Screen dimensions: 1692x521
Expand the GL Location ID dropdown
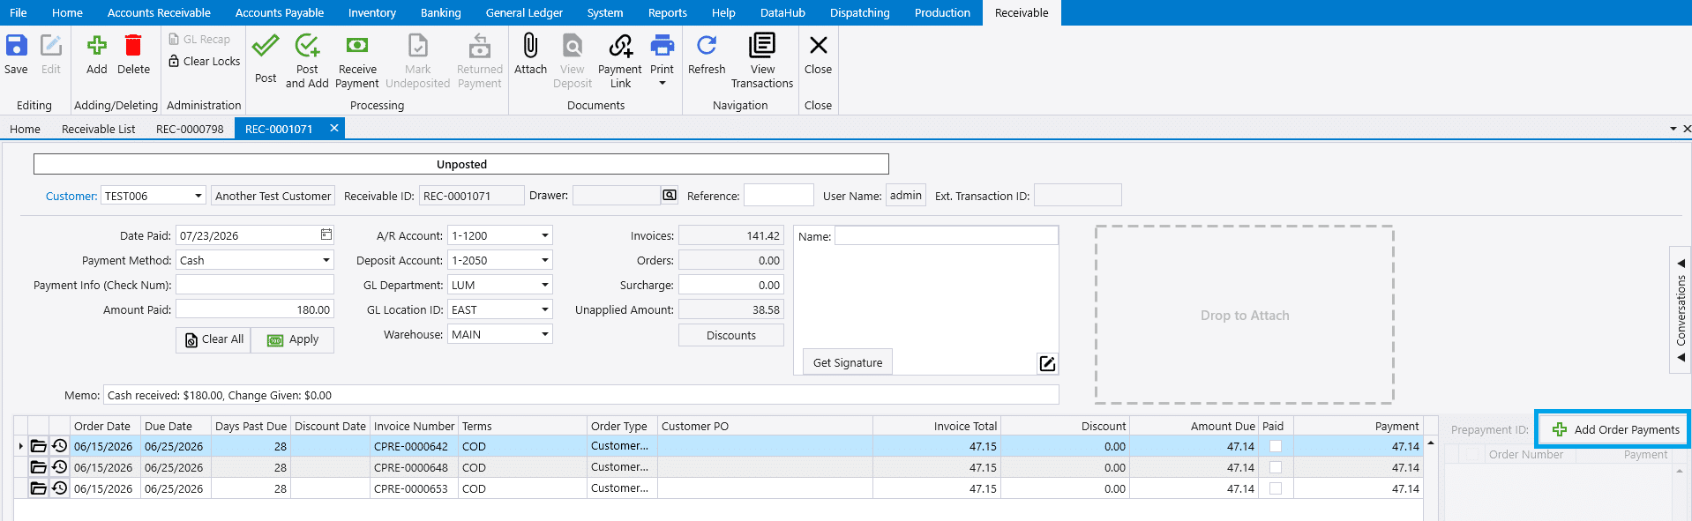[544, 309]
